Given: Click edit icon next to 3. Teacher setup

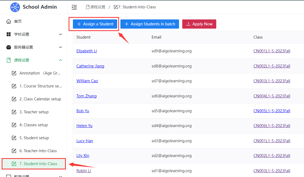Looking at the screenshot, I should 14,112.
